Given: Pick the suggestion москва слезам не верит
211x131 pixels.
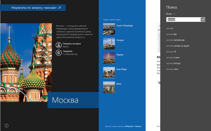Looking at the screenshot, I should pyautogui.click(x=178, y=46).
